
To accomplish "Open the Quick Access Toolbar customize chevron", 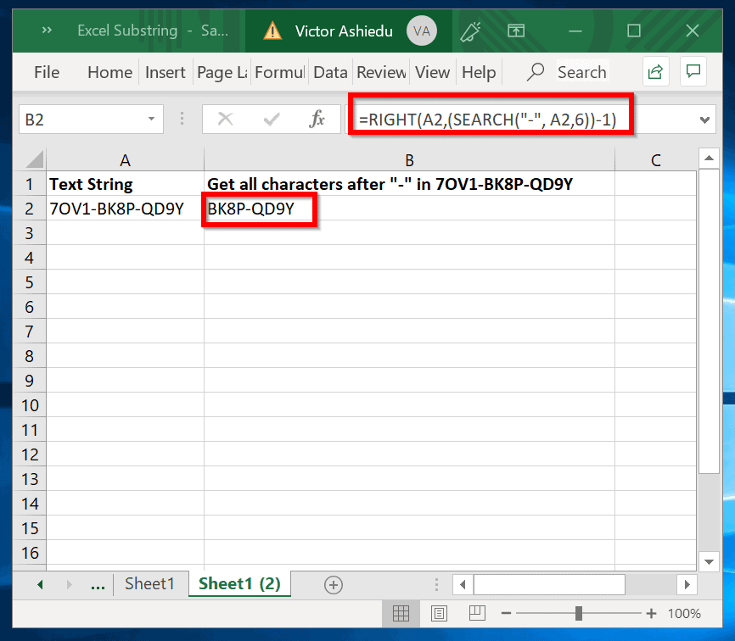I will click(46, 31).
